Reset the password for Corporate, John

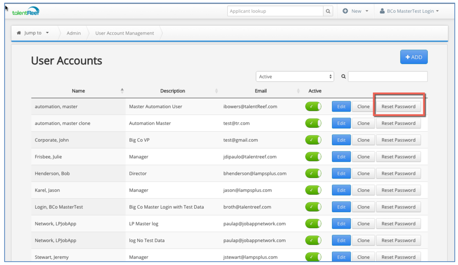[x=399, y=140]
